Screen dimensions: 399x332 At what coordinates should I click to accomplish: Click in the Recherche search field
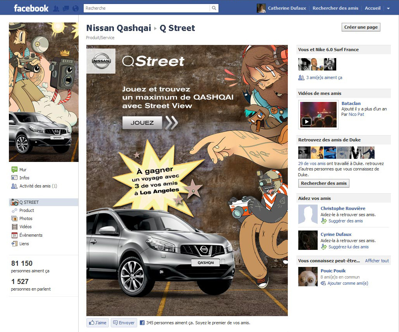click(x=147, y=8)
